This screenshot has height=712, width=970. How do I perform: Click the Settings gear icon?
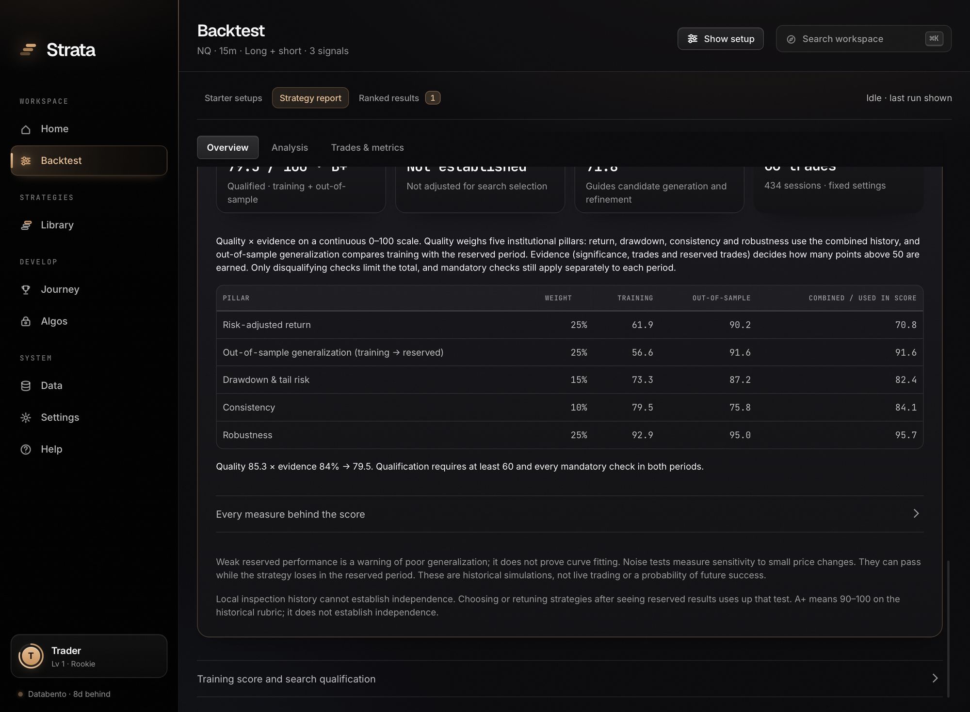click(x=26, y=418)
